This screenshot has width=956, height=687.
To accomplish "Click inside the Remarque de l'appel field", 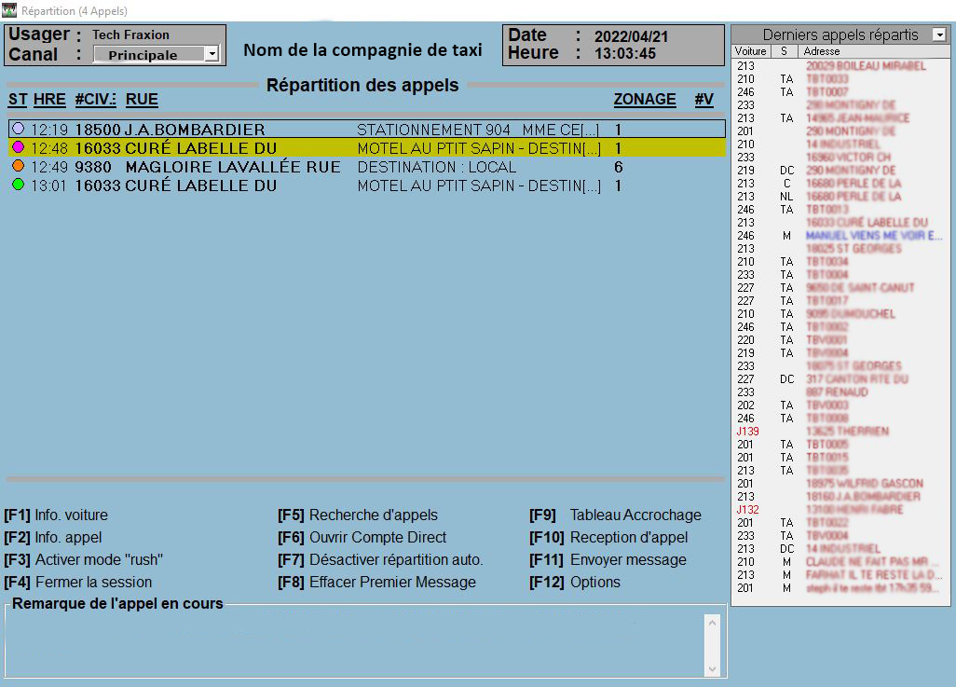I will coord(355,644).
